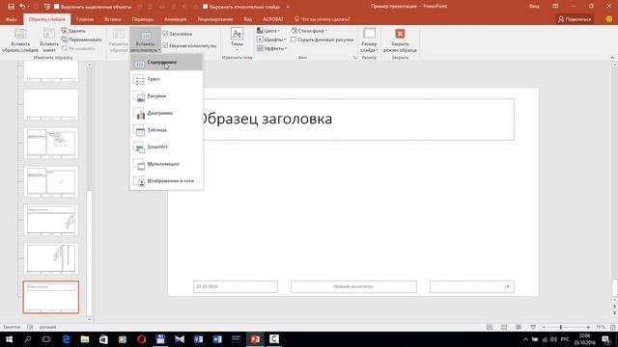
Task: Choose Текст placeholder from menu
Action: 166,79
